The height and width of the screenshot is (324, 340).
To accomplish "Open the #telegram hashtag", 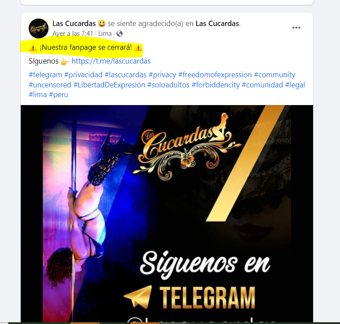I will click(x=45, y=75).
